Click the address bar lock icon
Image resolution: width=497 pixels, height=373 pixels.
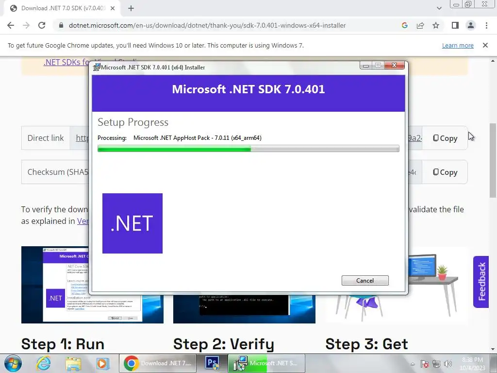[x=61, y=25]
